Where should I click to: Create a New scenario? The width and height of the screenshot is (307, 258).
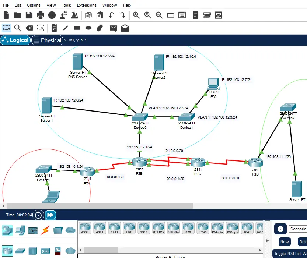(284, 242)
